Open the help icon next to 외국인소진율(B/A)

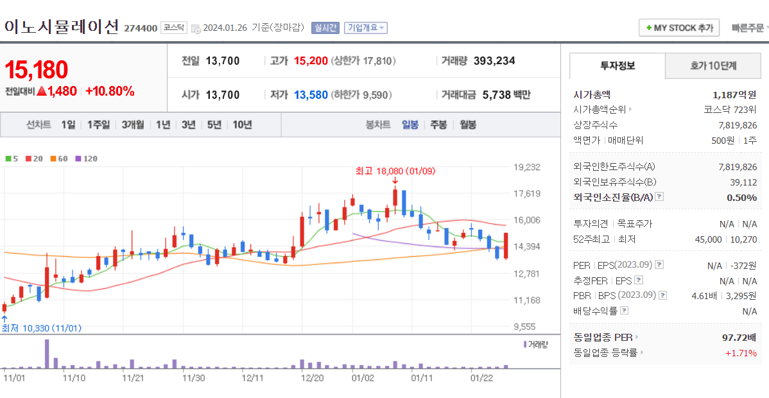pos(660,197)
